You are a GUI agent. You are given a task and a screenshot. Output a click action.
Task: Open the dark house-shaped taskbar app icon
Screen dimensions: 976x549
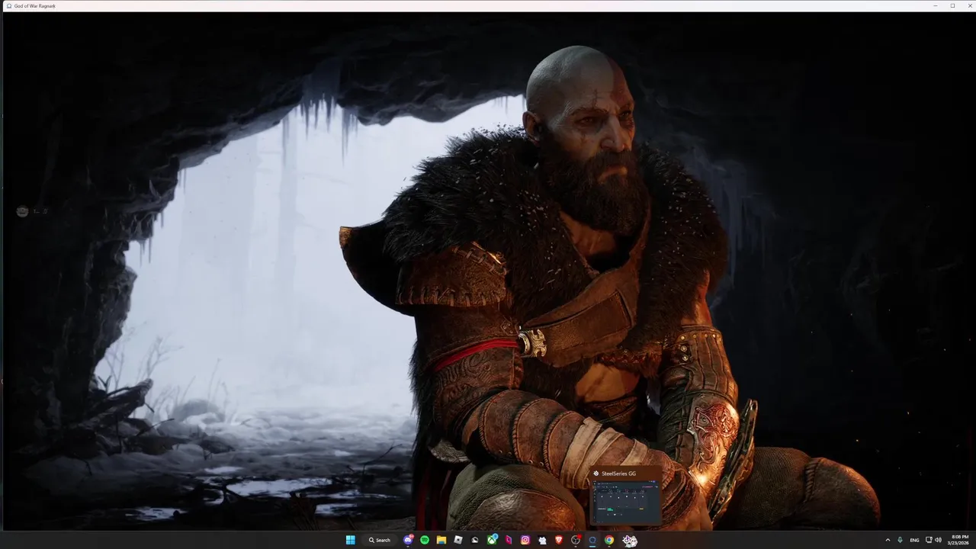[475, 540]
